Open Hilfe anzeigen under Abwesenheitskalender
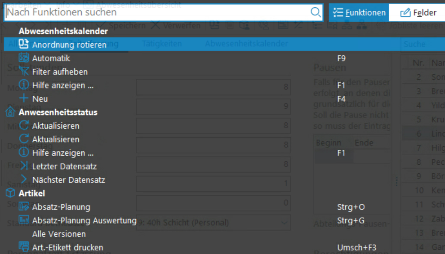The width and height of the screenshot is (445, 254). (63, 85)
